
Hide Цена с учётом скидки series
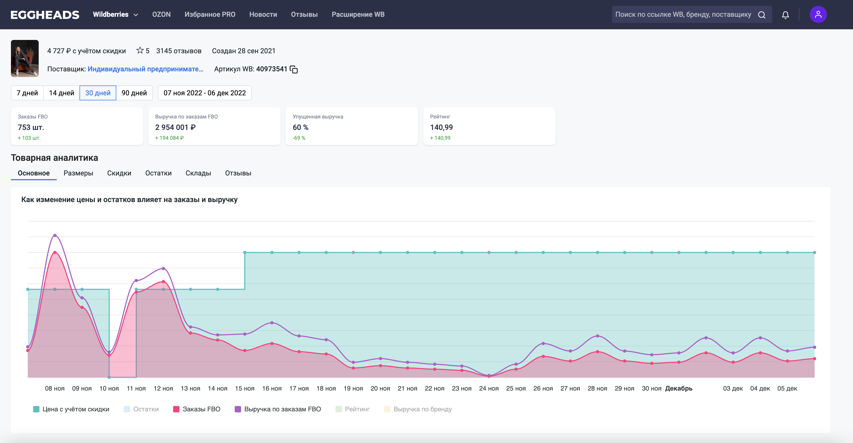tap(71, 409)
